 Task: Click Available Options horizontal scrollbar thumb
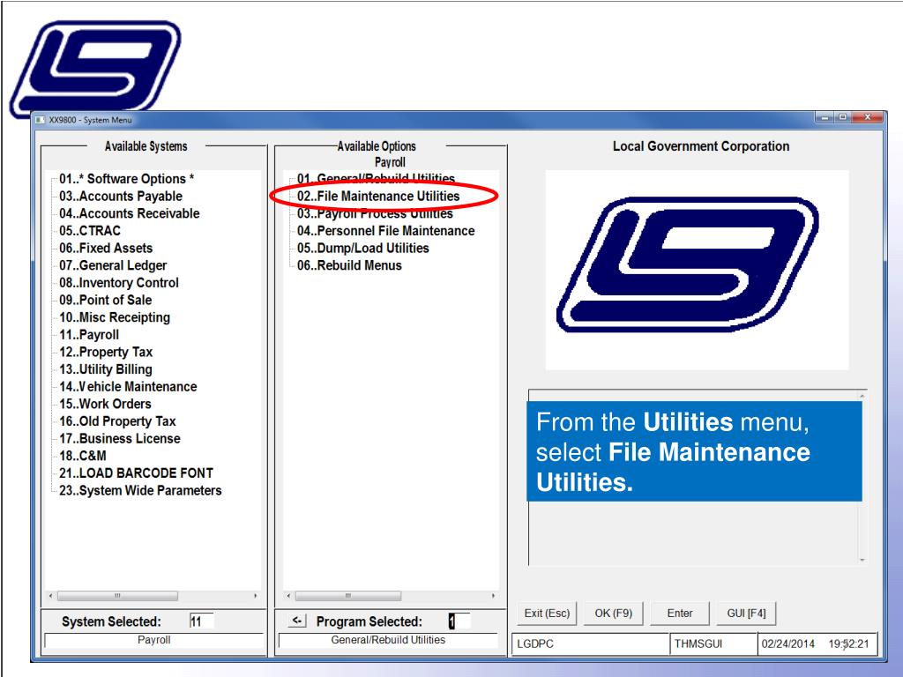pyautogui.click(x=347, y=596)
